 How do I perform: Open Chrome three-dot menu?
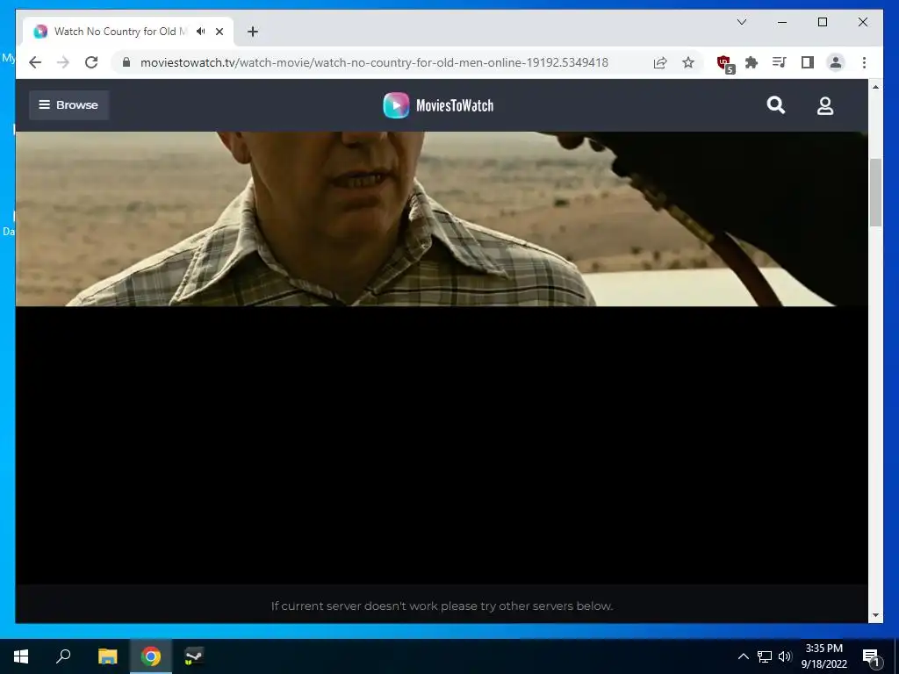(864, 62)
